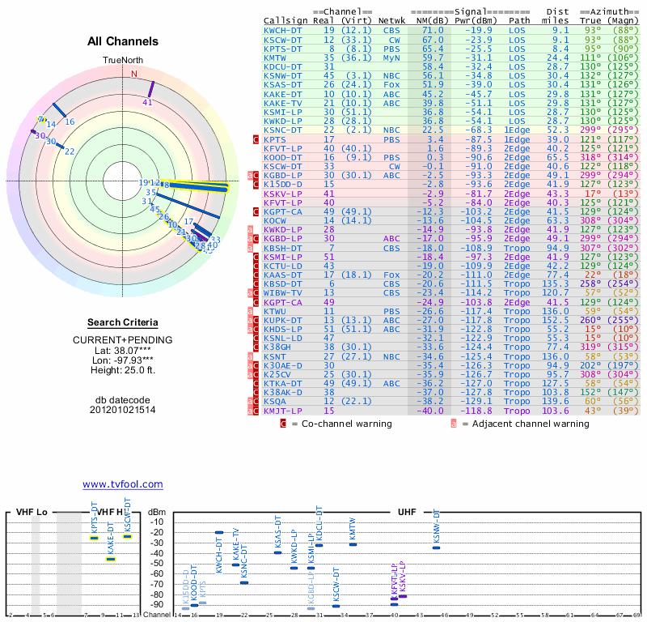Click the 17° true azimuth for KSKV-LP
This screenshot has height=622, width=647.
[593, 194]
